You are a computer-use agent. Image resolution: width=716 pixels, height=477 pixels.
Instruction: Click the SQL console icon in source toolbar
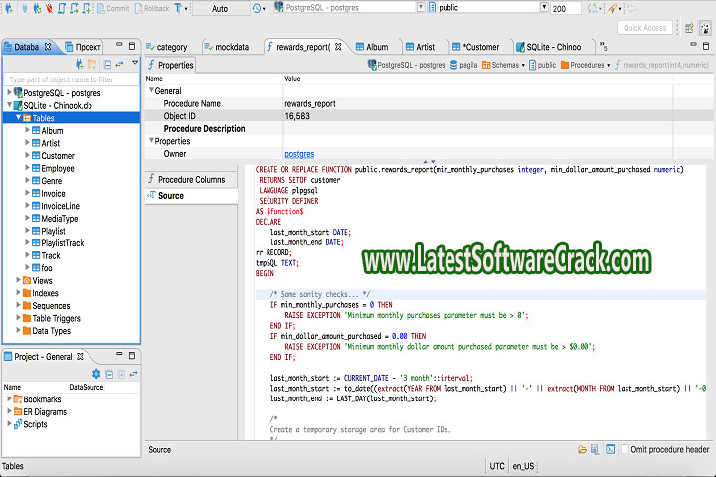[608, 450]
